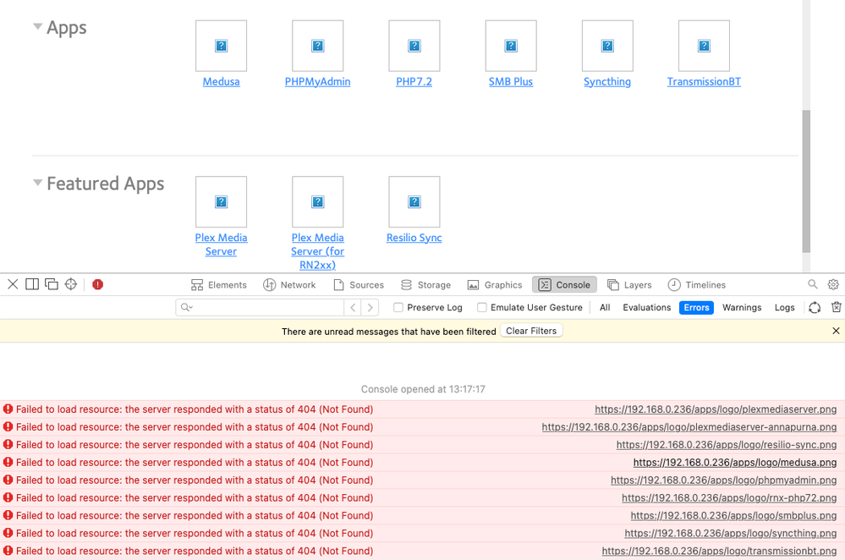Open the Sources tab
Image resolution: width=845 pixels, height=560 pixels.
coord(359,284)
